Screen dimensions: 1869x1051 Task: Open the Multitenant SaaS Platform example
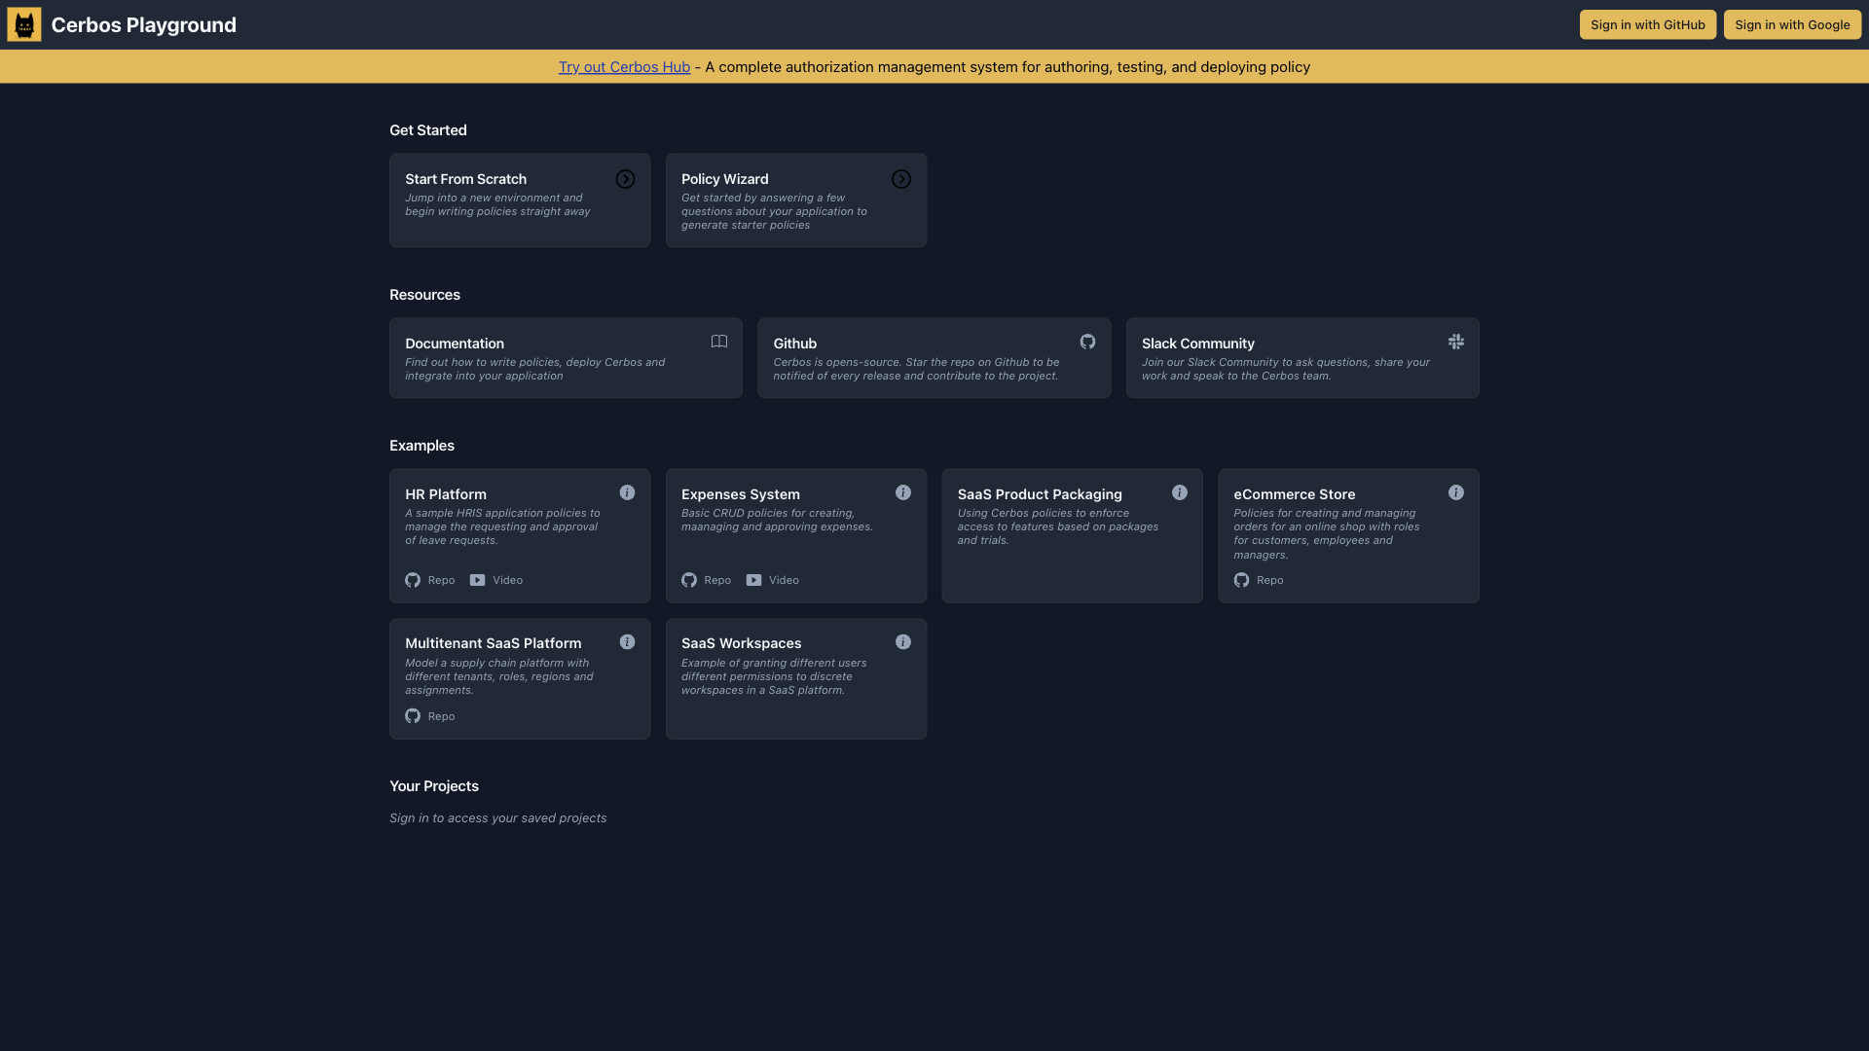pos(520,679)
